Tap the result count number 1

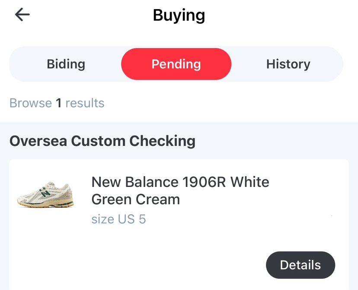point(58,103)
